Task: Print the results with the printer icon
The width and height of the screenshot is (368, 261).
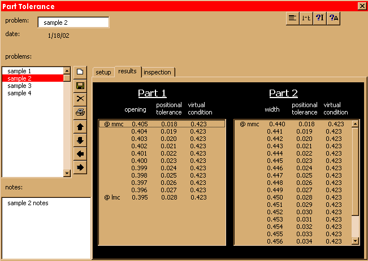Action: click(80, 113)
